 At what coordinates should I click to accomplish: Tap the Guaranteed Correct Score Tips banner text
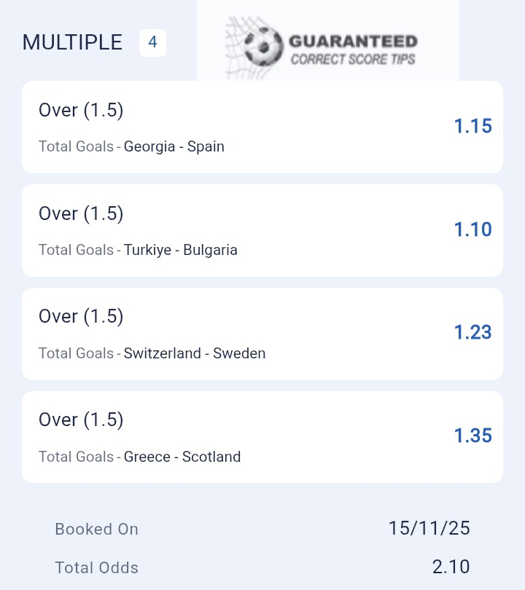tap(353, 50)
